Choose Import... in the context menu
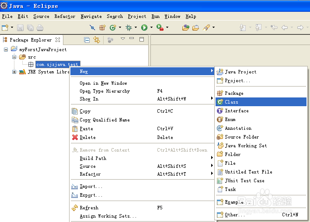Image resolution: width=310 pixels, height=222 pixels. pyautogui.click(x=142, y=187)
